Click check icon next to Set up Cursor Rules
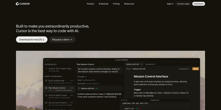 point(46,102)
